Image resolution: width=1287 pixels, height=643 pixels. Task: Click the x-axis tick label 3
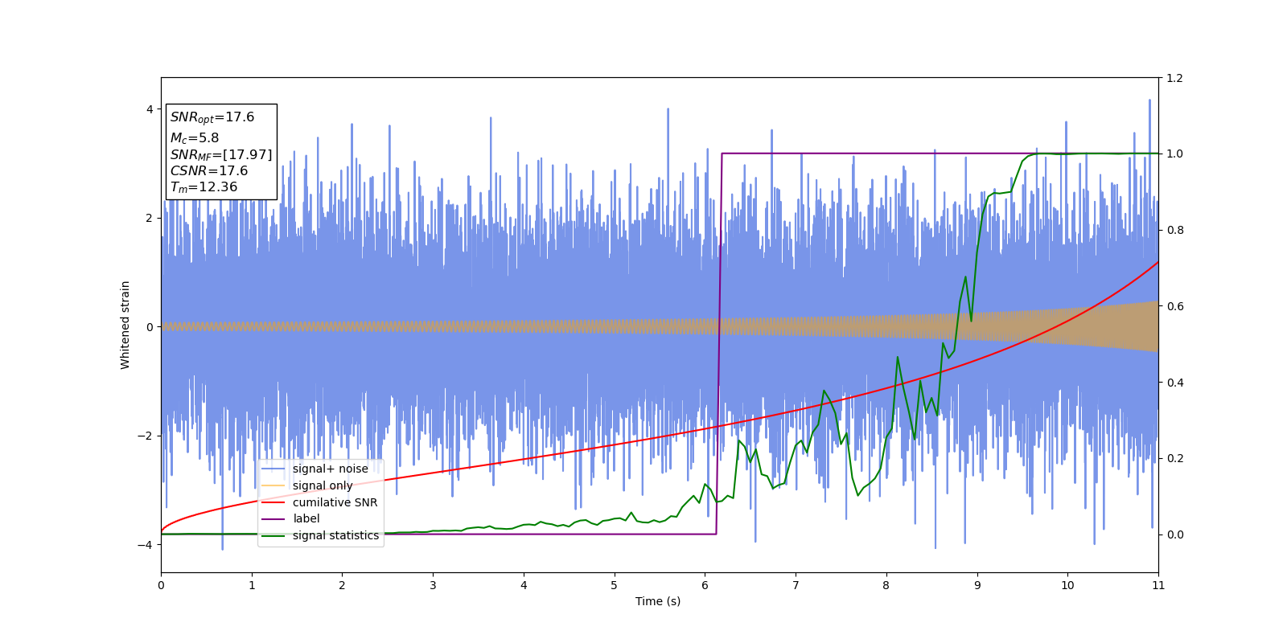[x=433, y=585]
